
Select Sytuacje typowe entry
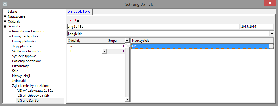24,56
